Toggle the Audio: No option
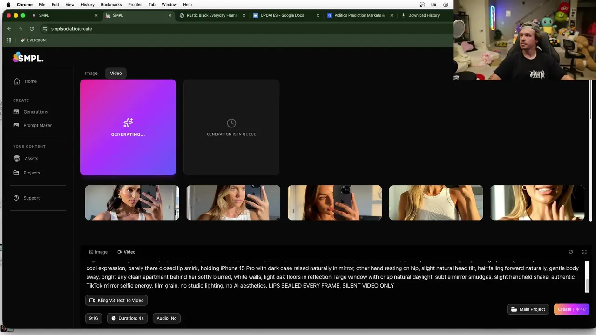The width and height of the screenshot is (596, 335). [167, 318]
